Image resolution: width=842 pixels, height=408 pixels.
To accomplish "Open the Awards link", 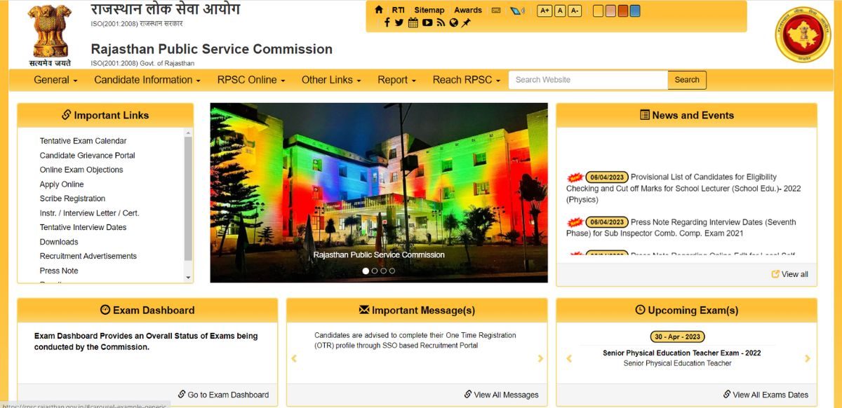I will pyautogui.click(x=468, y=10).
